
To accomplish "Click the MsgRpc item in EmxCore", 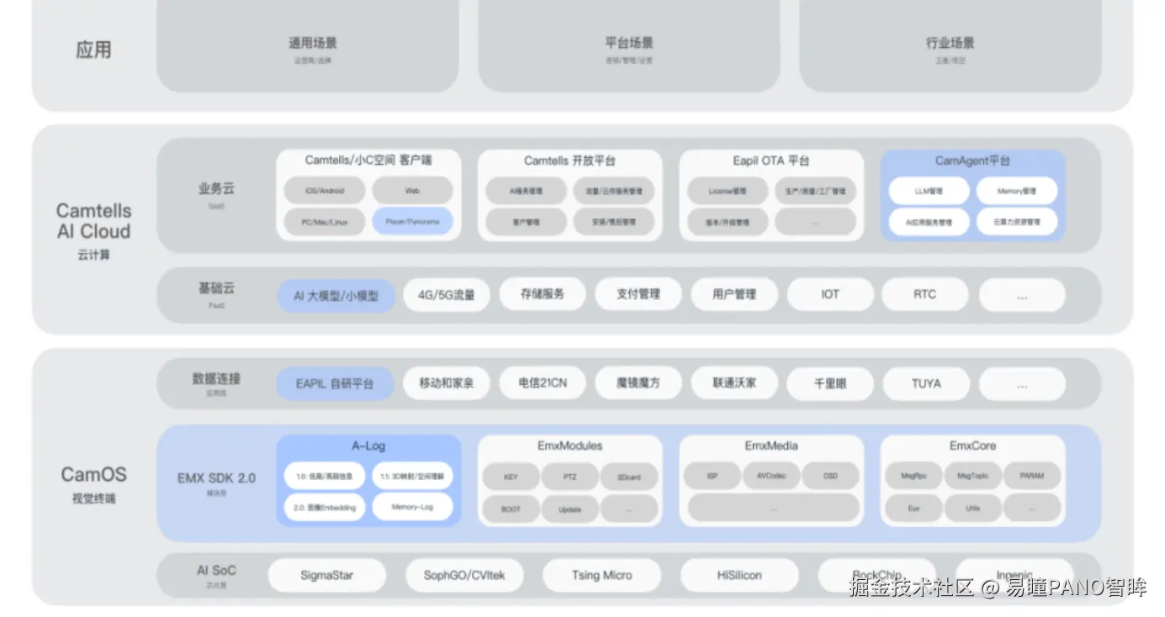I will pos(913,476).
